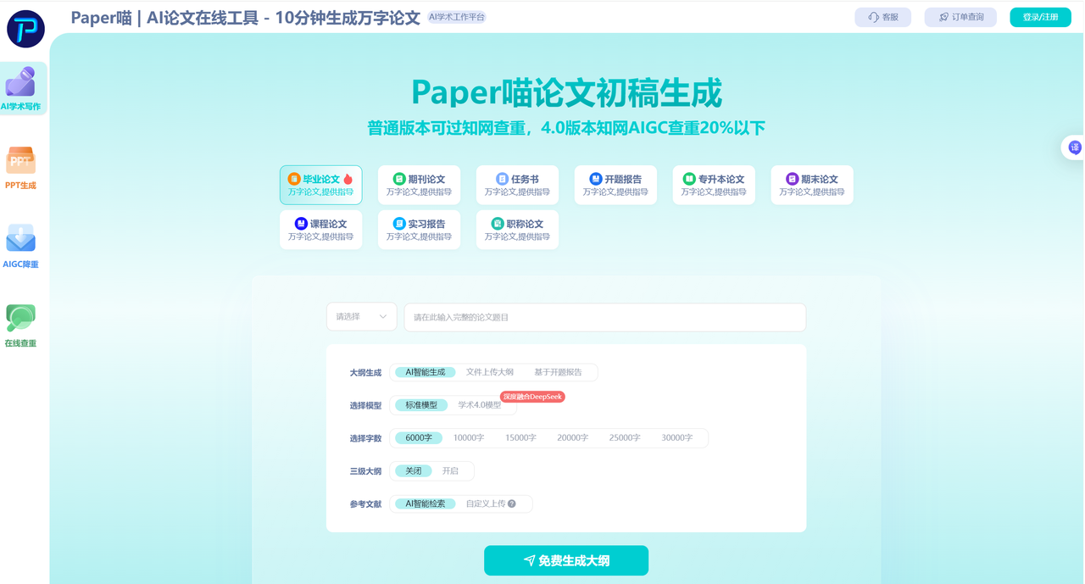Click the 课程论文 blue icon
The width and height of the screenshot is (1085, 584).
[301, 224]
